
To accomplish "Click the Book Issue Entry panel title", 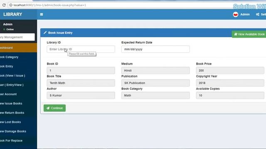I will [x=60, y=33].
